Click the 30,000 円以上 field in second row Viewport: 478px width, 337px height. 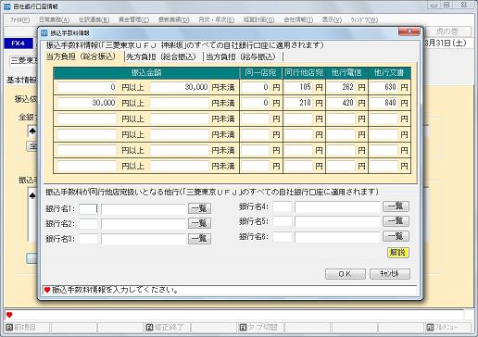87,103
